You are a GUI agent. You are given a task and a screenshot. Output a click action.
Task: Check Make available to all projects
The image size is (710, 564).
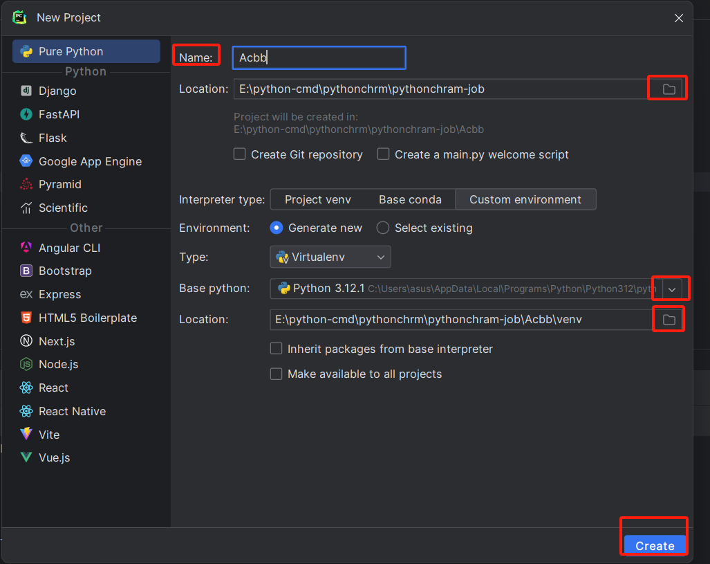click(x=277, y=374)
